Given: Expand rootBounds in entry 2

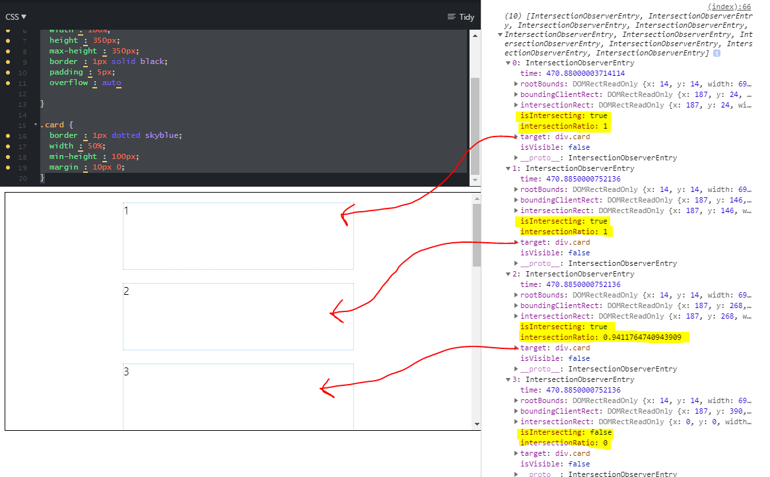Looking at the screenshot, I should point(516,295).
